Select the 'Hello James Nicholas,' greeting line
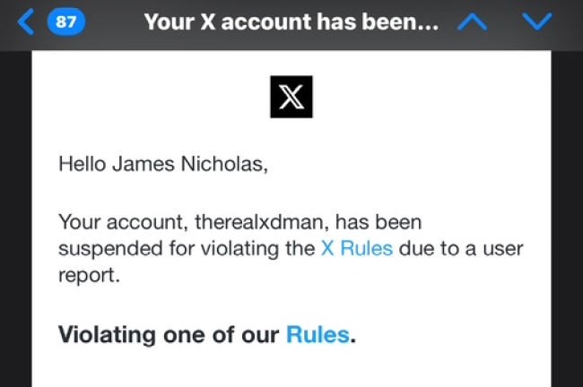The image size is (583, 387). pyautogui.click(x=163, y=164)
